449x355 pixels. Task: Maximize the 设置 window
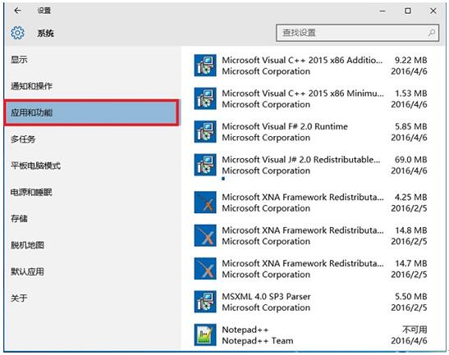pos(408,11)
